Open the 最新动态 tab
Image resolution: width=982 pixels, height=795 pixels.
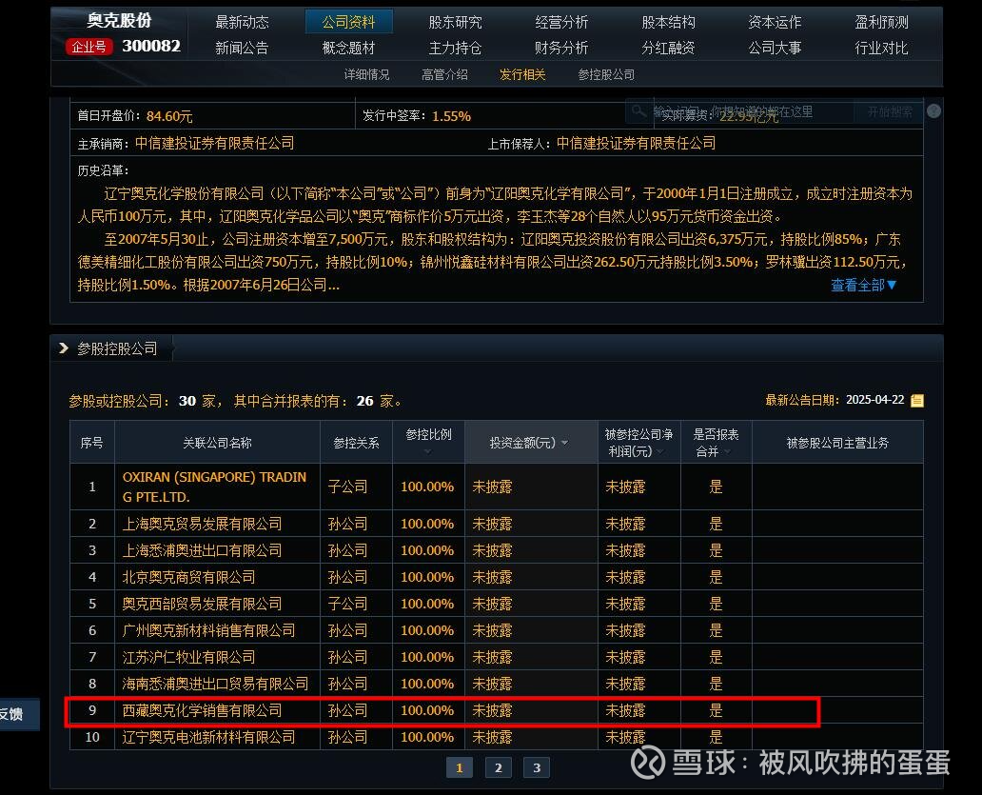tap(242, 22)
